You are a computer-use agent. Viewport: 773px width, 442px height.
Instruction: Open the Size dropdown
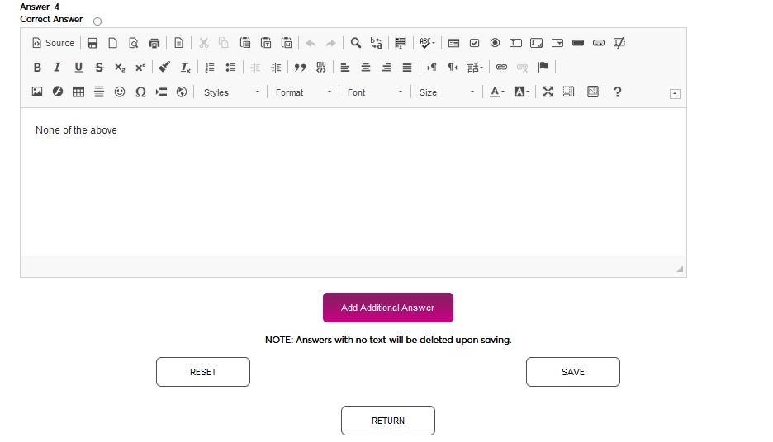(447, 92)
